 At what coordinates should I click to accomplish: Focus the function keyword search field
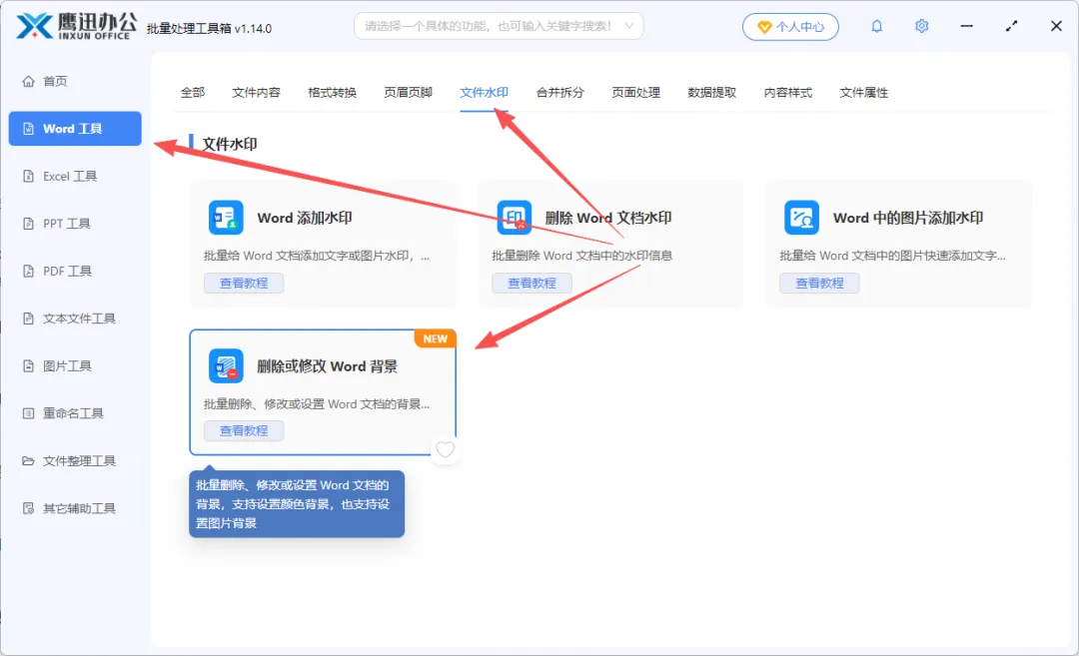pyautogui.click(x=489, y=26)
